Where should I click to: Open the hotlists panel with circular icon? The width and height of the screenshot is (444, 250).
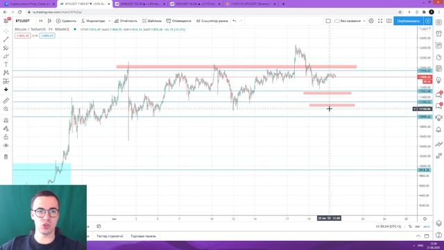tap(438, 58)
